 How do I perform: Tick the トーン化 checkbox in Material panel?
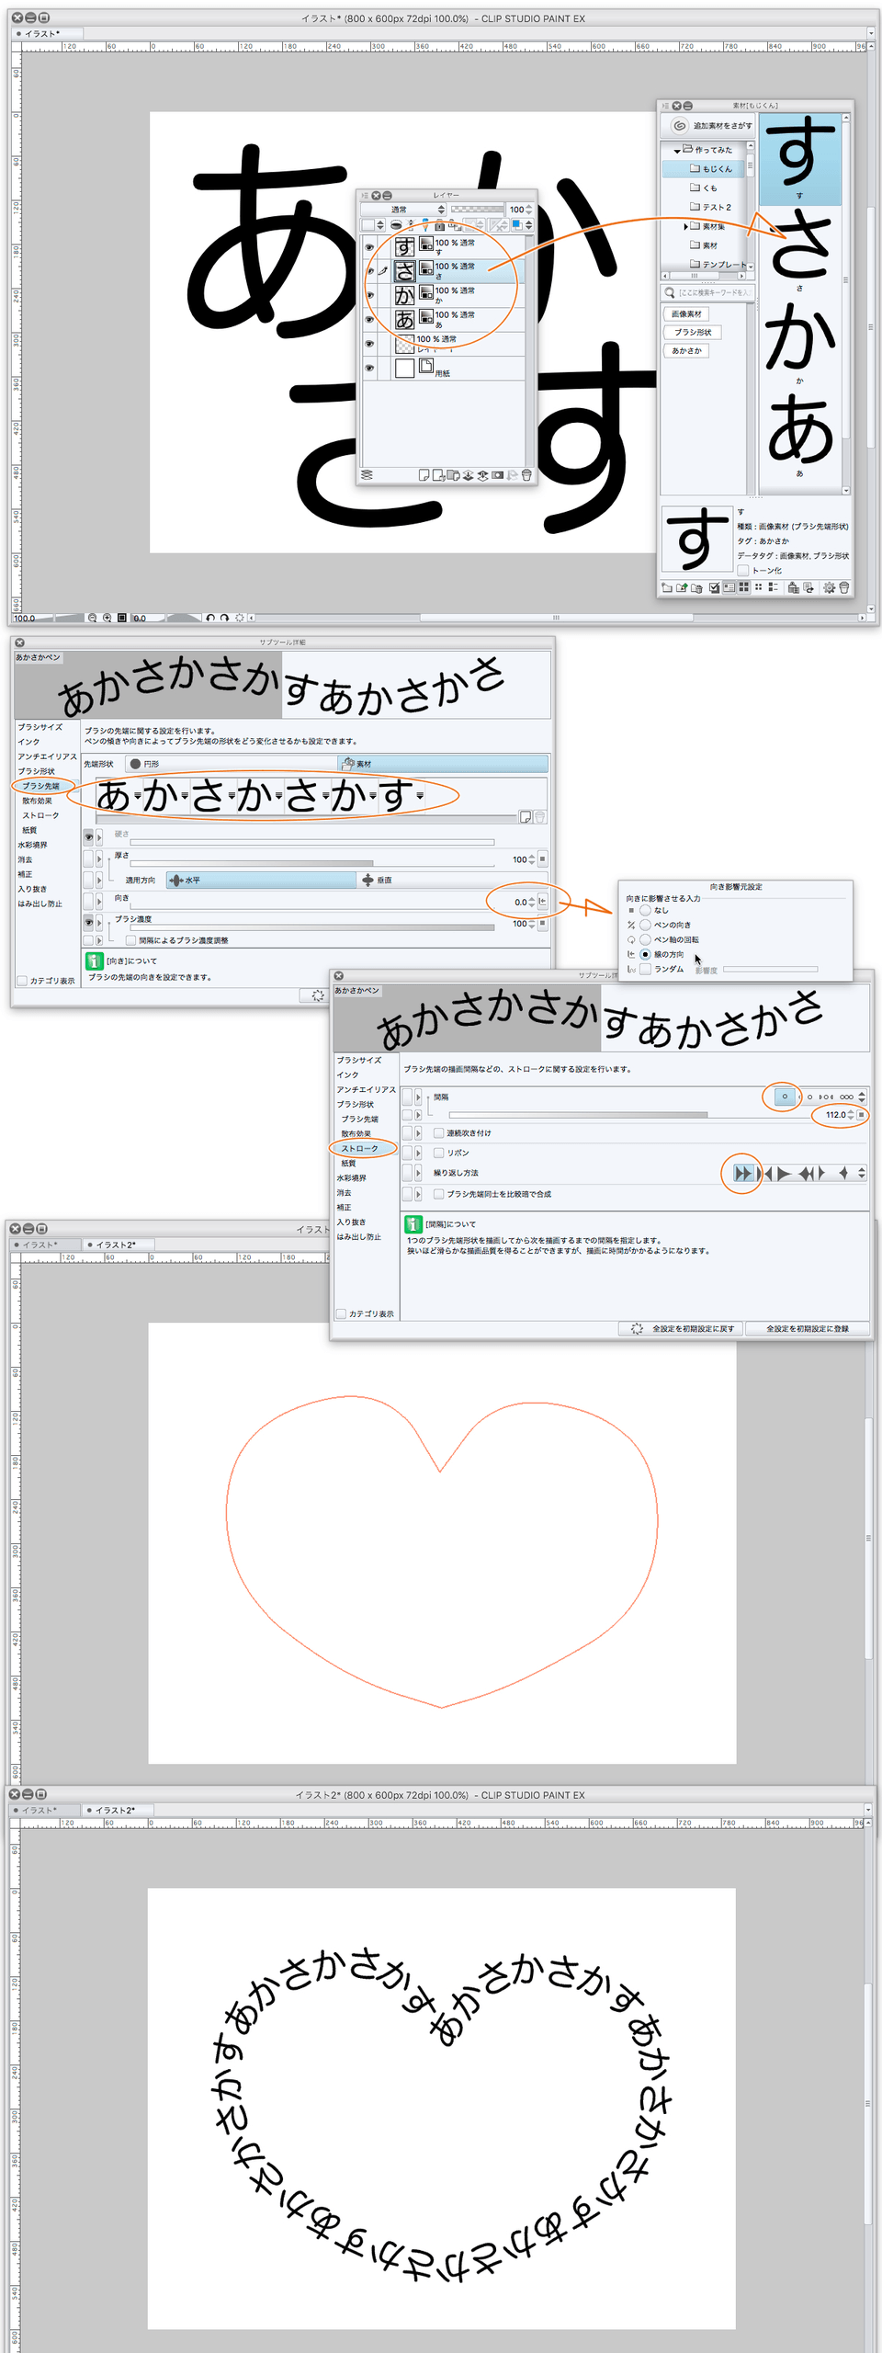click(x=742, y=570)
